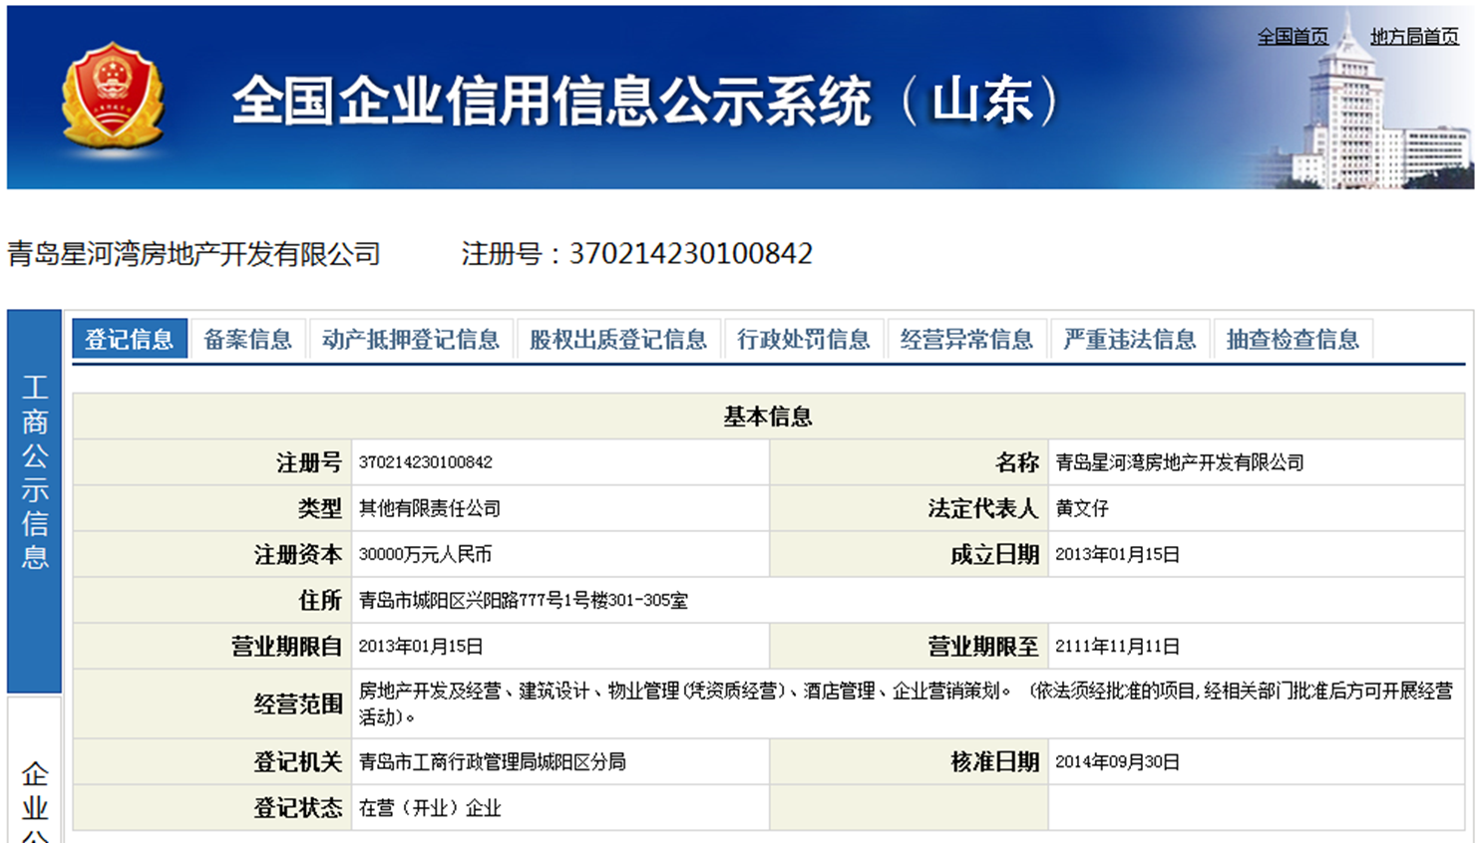Screen dimensions: 1483x844
Task: Switch to the 备案信息 tab
Action: (x=247, y=340)
